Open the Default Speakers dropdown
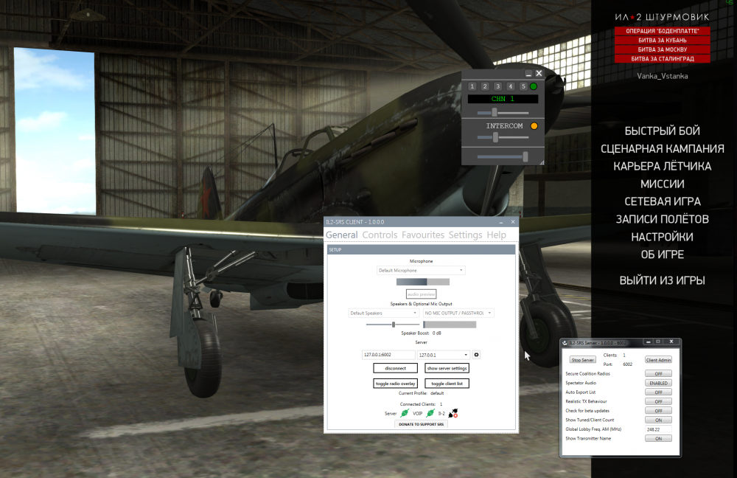 pos(383,313)
